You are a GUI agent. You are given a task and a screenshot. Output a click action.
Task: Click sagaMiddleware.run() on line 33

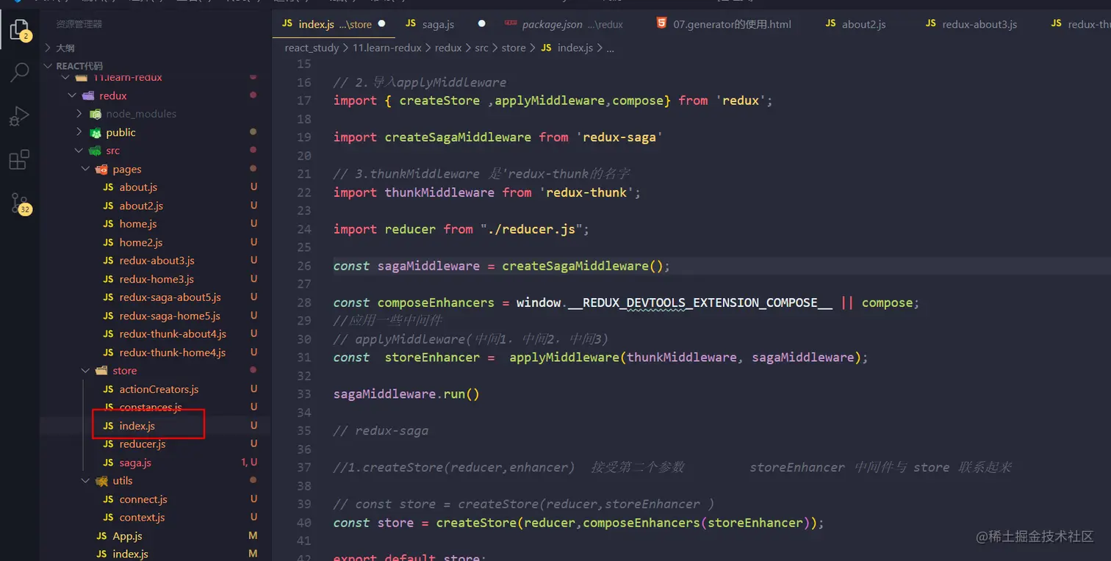pos(406,394)
